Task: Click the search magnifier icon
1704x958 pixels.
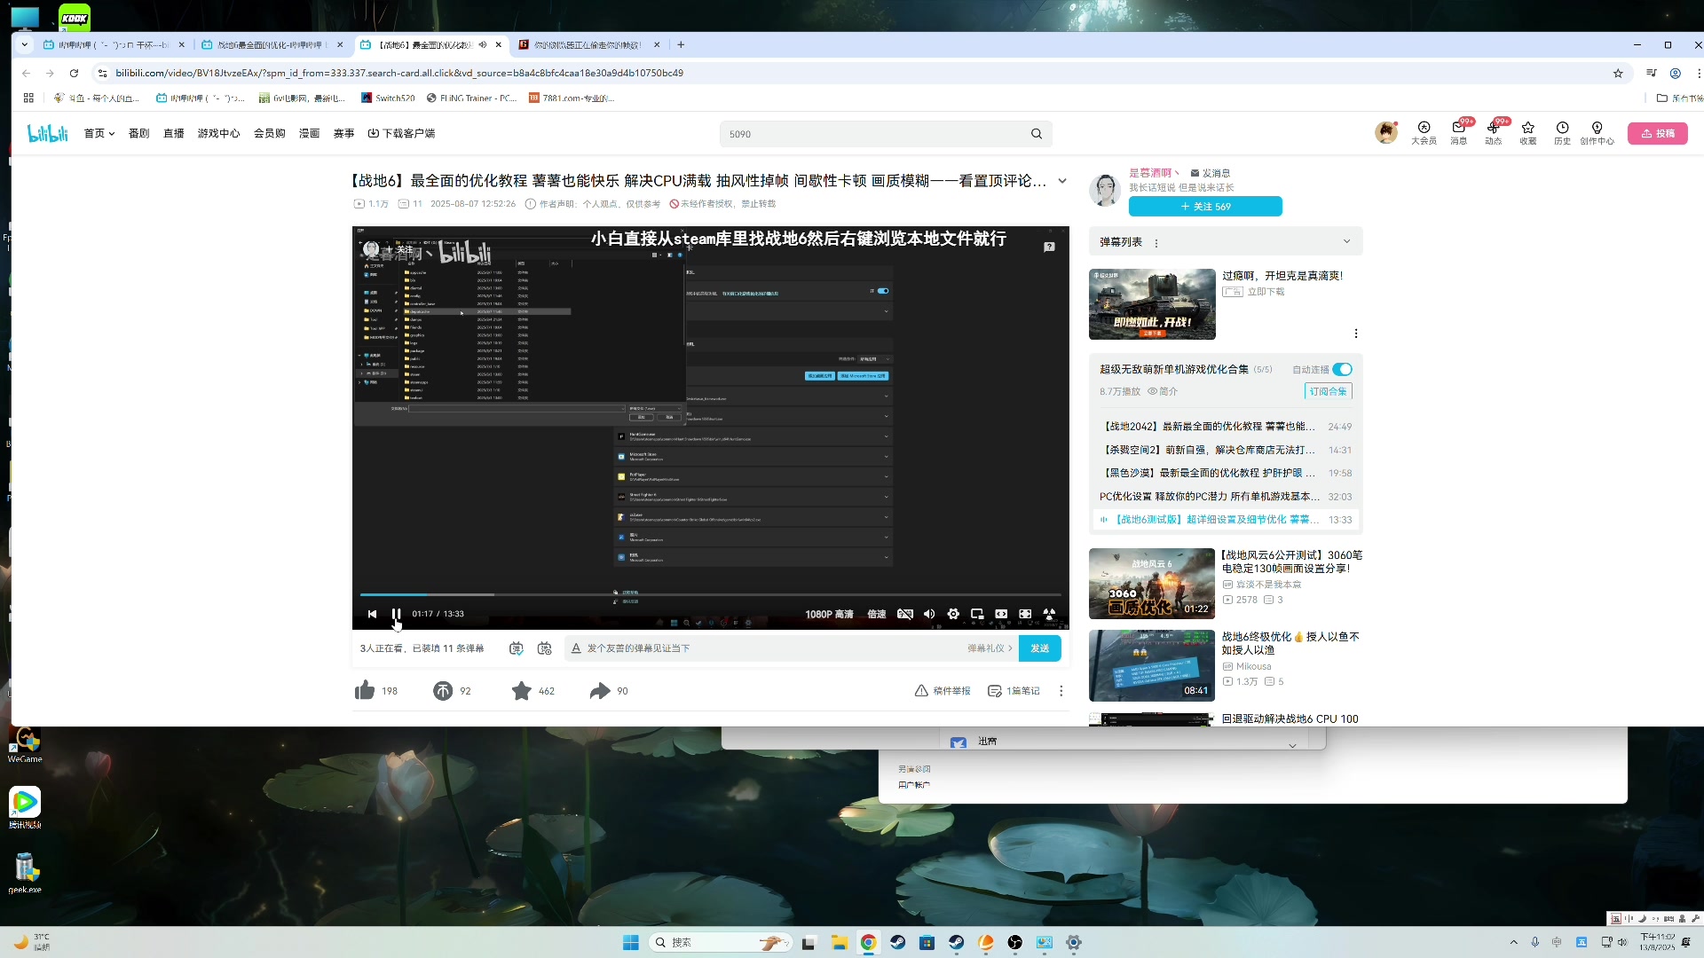Action: pos(1037,134)
